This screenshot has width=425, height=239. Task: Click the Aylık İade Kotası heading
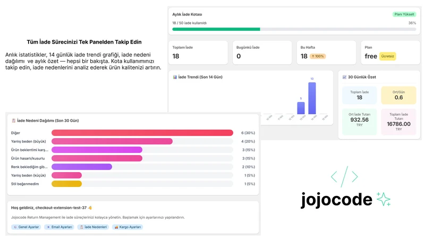tap(187, 14)
